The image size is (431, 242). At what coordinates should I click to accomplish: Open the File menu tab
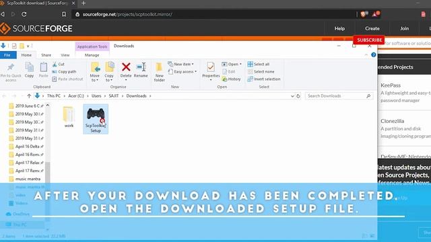[7, 55]
